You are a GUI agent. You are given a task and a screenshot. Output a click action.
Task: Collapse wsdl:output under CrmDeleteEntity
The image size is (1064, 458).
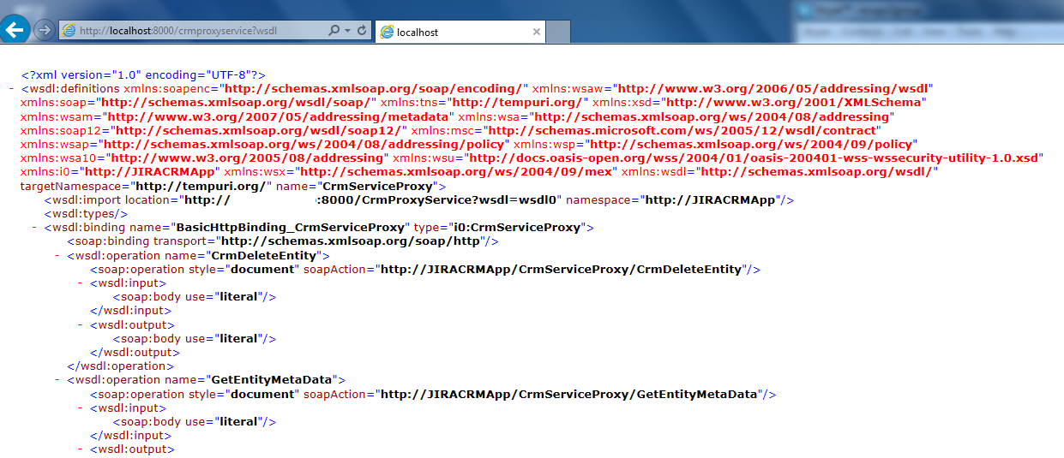click(81, 324)
